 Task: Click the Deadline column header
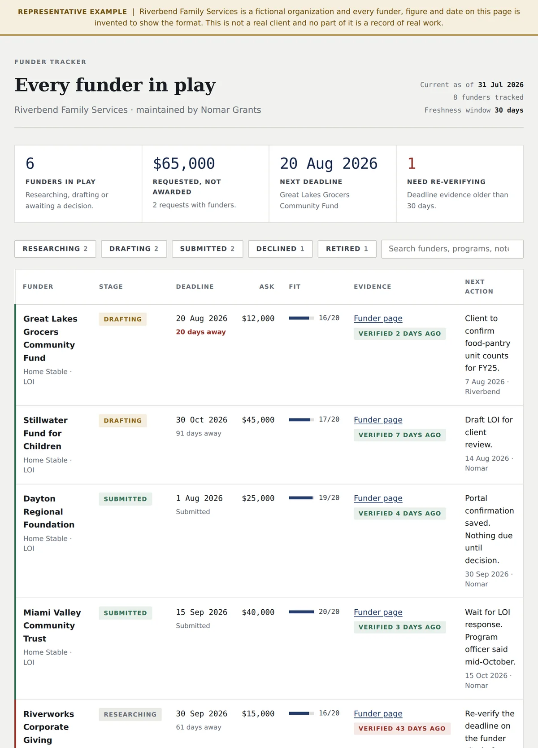coord(195,286)
